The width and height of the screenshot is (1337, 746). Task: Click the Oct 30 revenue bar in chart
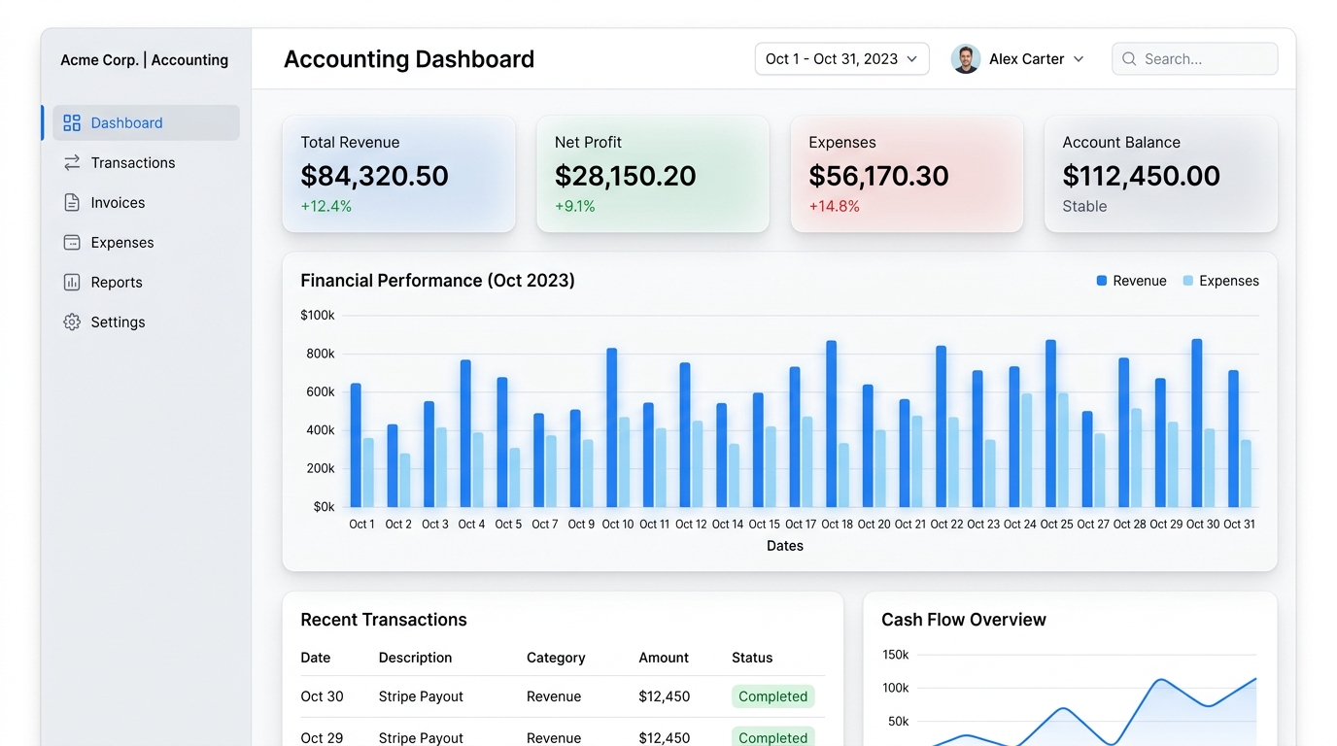[x=1197, y=423]
